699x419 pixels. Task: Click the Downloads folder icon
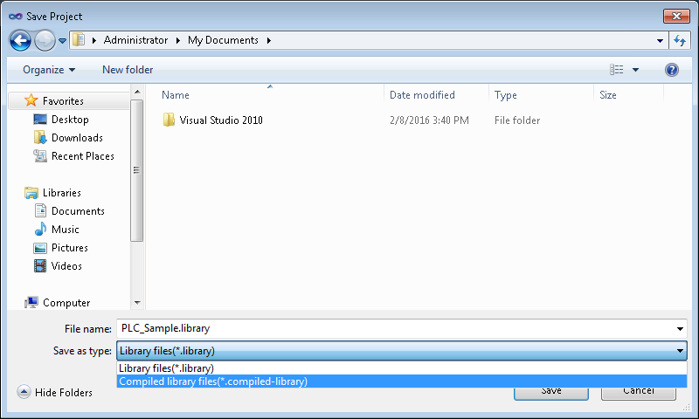click(40, 137)
